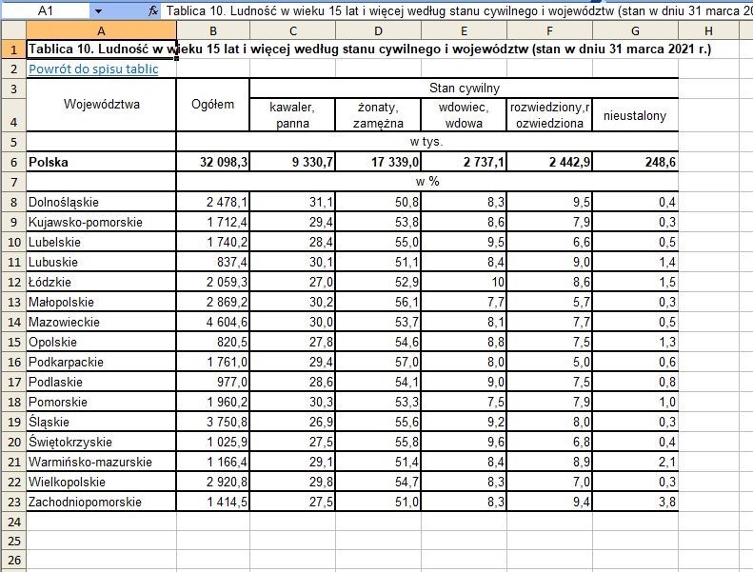Select the 'Polska' cell

coord(101,162)
